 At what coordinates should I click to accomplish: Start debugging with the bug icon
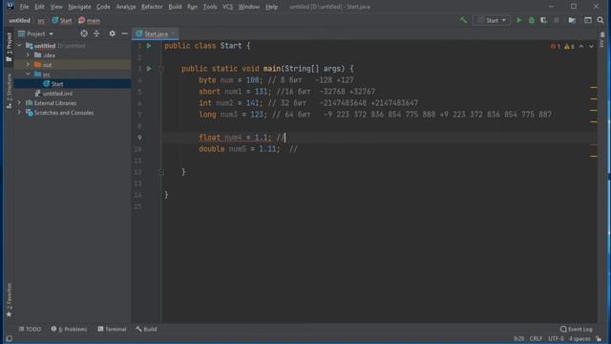point(532,20)
